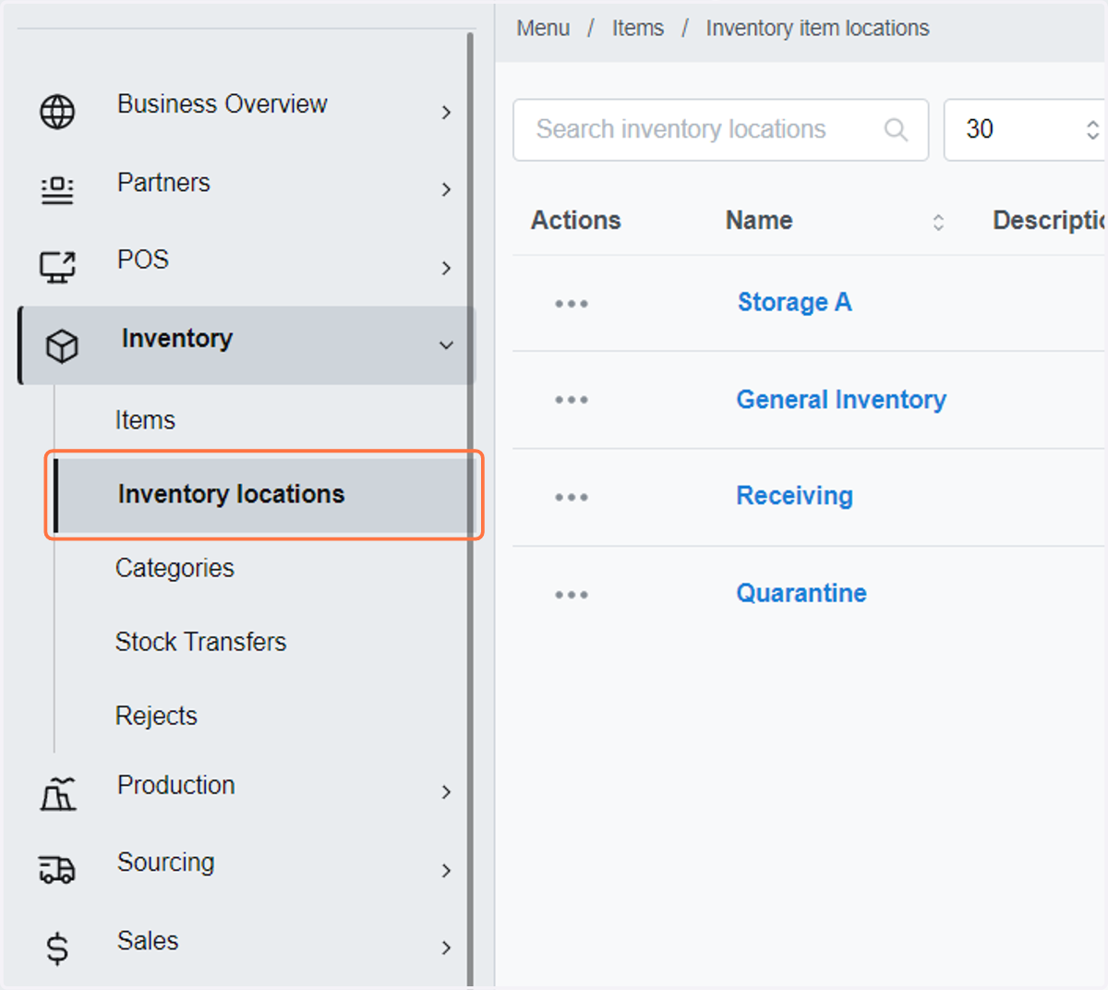Click the Name column header
1108x990 pixels.
coord(759,221)
